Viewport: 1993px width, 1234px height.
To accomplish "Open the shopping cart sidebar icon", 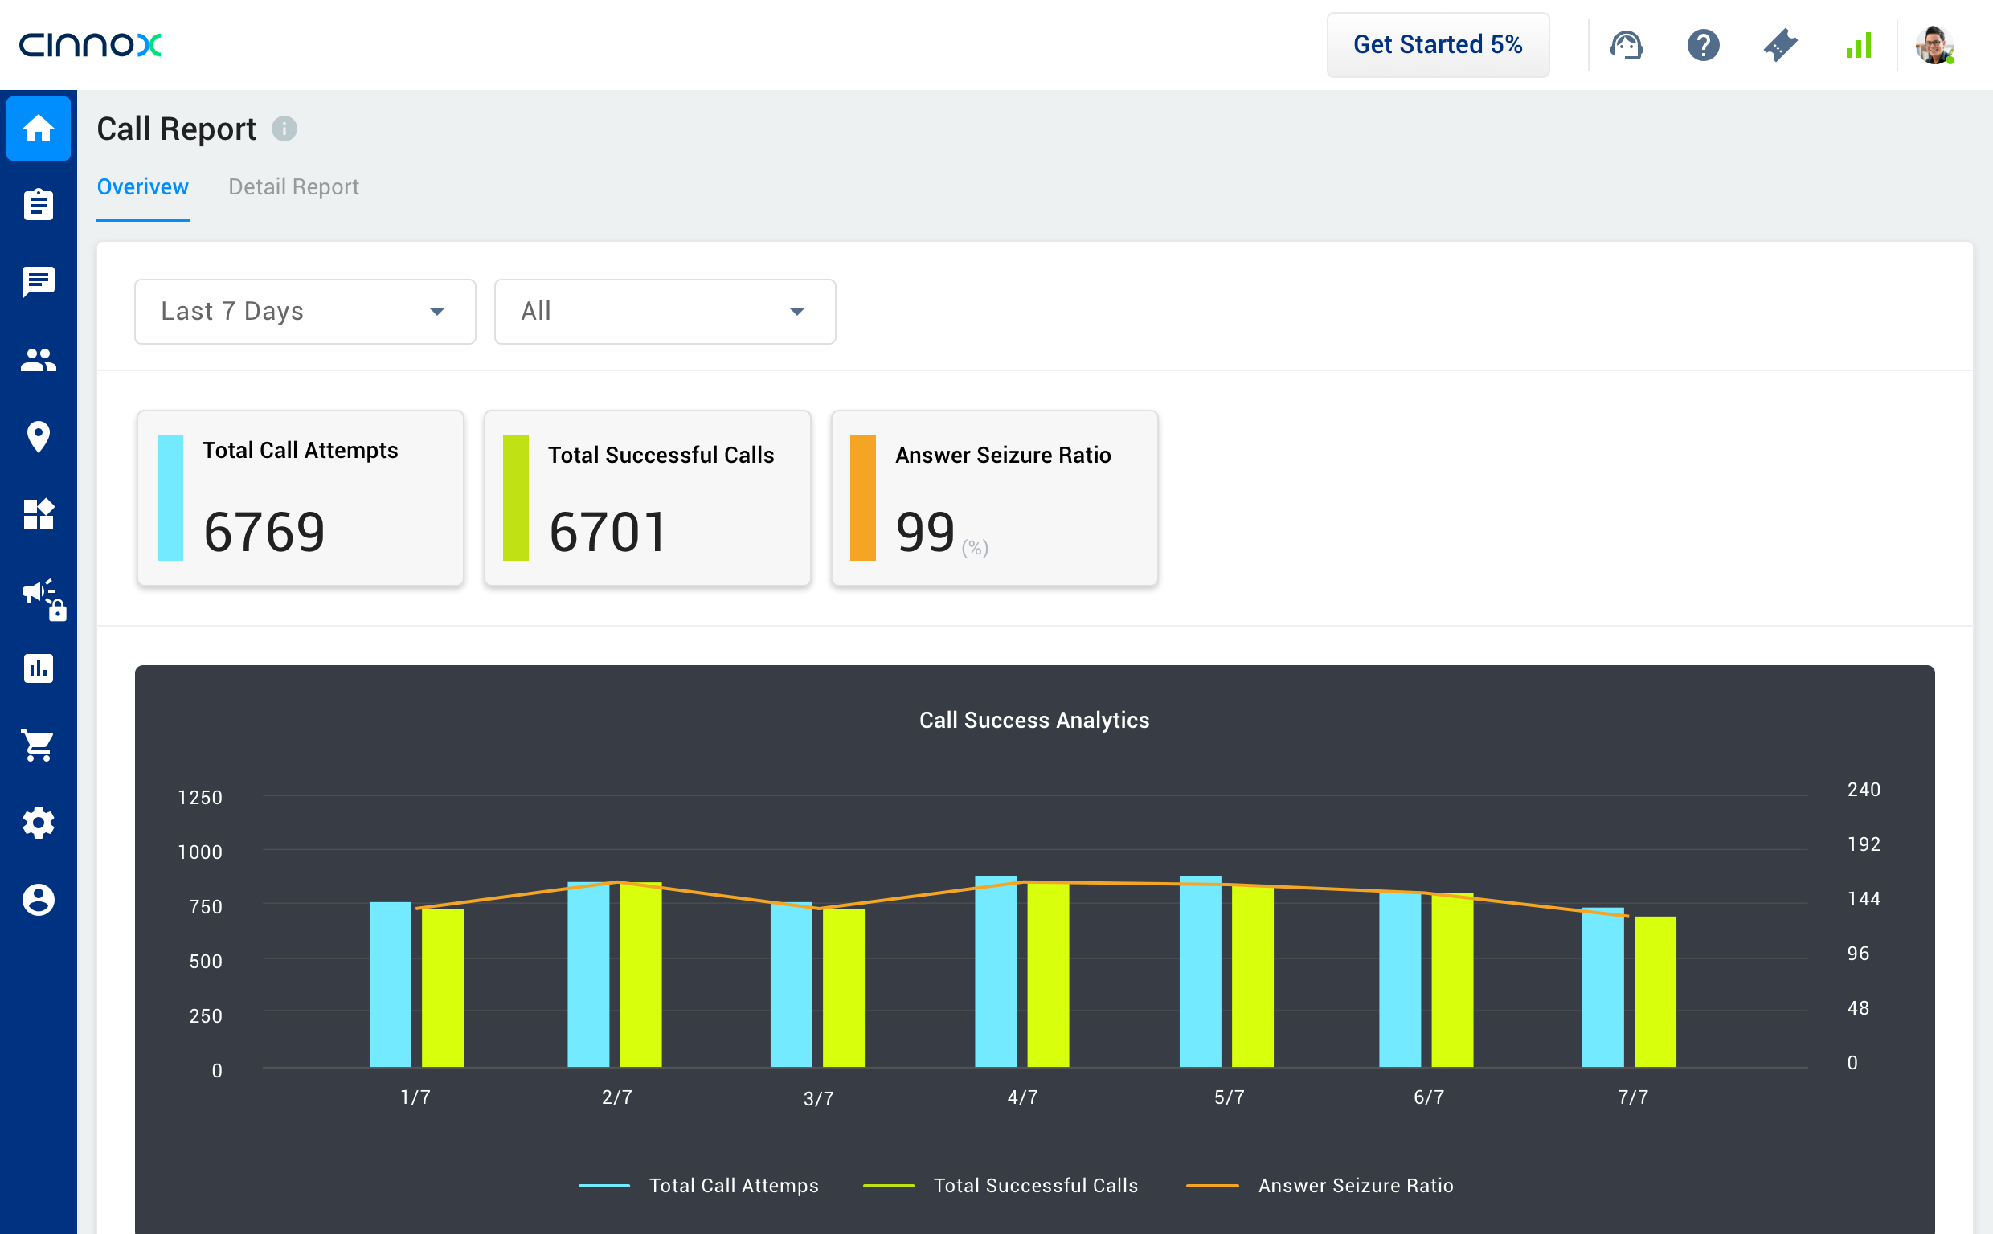I will [39, 745].
